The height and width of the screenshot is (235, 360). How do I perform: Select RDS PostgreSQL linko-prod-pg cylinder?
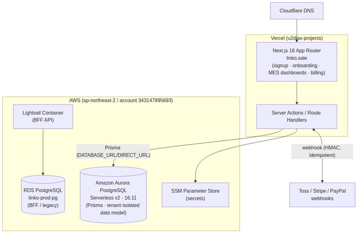(43, 195)
